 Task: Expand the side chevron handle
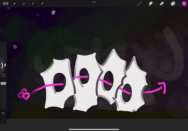2,66
